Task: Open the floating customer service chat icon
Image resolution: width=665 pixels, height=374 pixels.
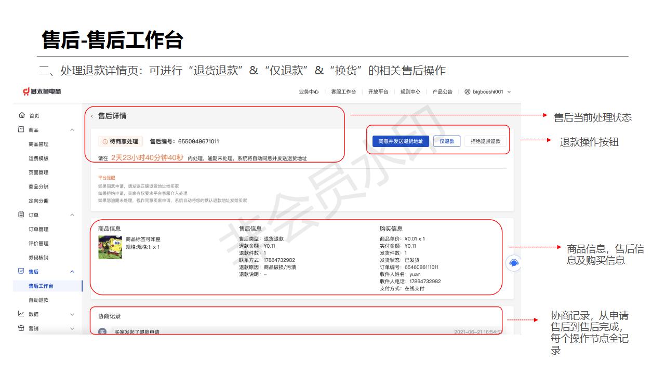Action: [x=514, y=263]
